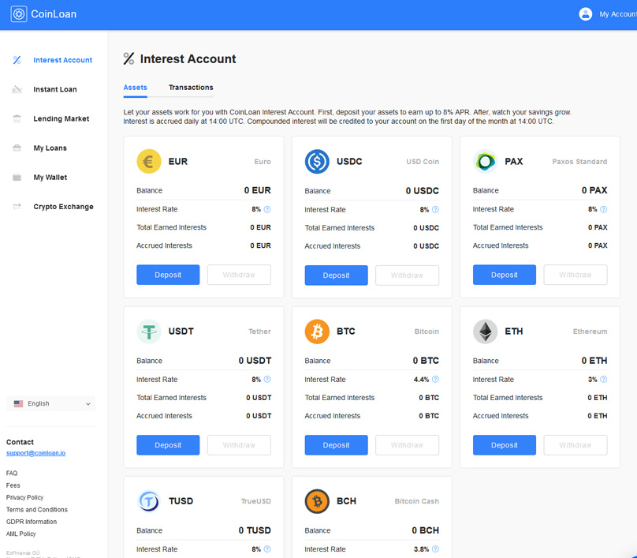Withdraw from the PAX account
The height and width of the screenshot is (558, 637).
click(x=576, y=275)
